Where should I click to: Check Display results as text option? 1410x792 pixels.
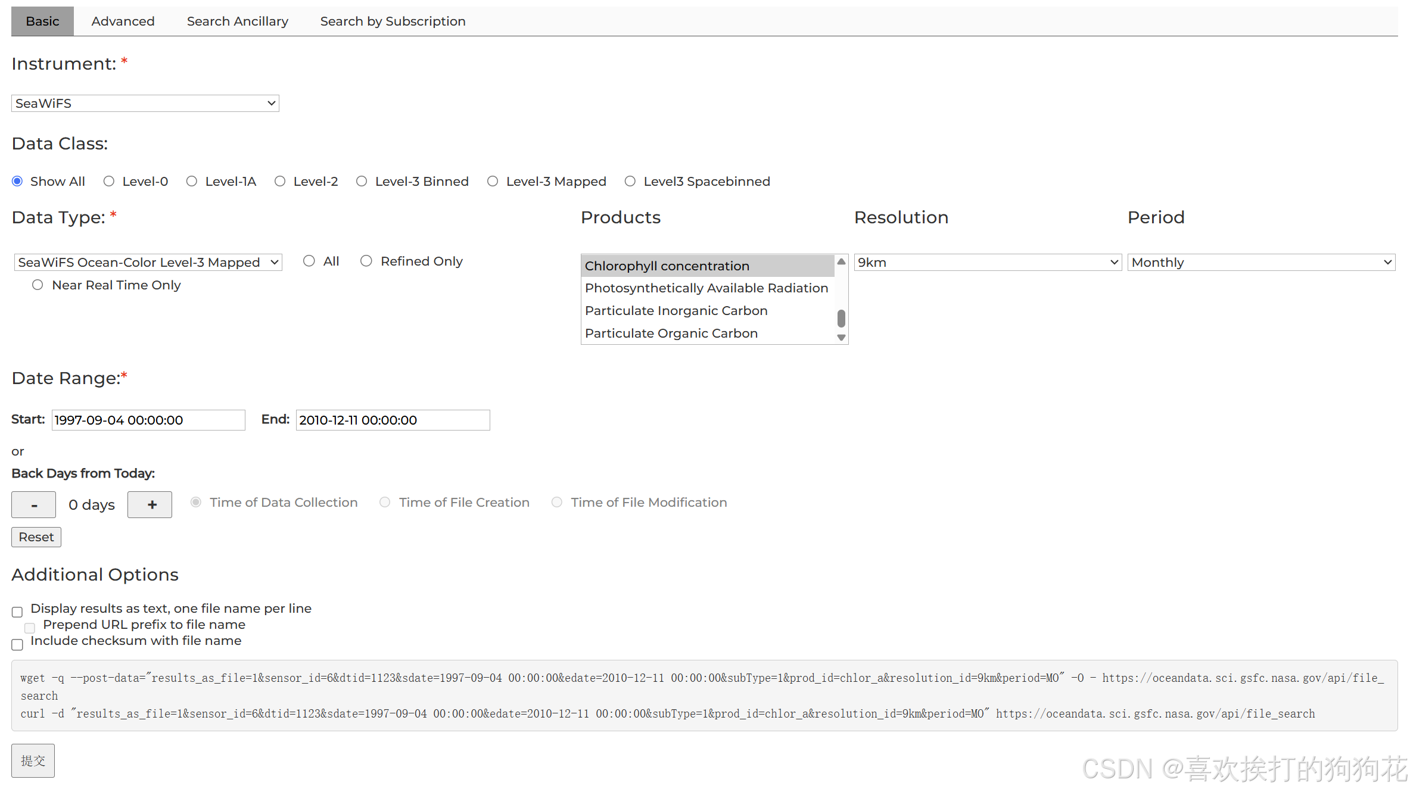tap(17, 612)
